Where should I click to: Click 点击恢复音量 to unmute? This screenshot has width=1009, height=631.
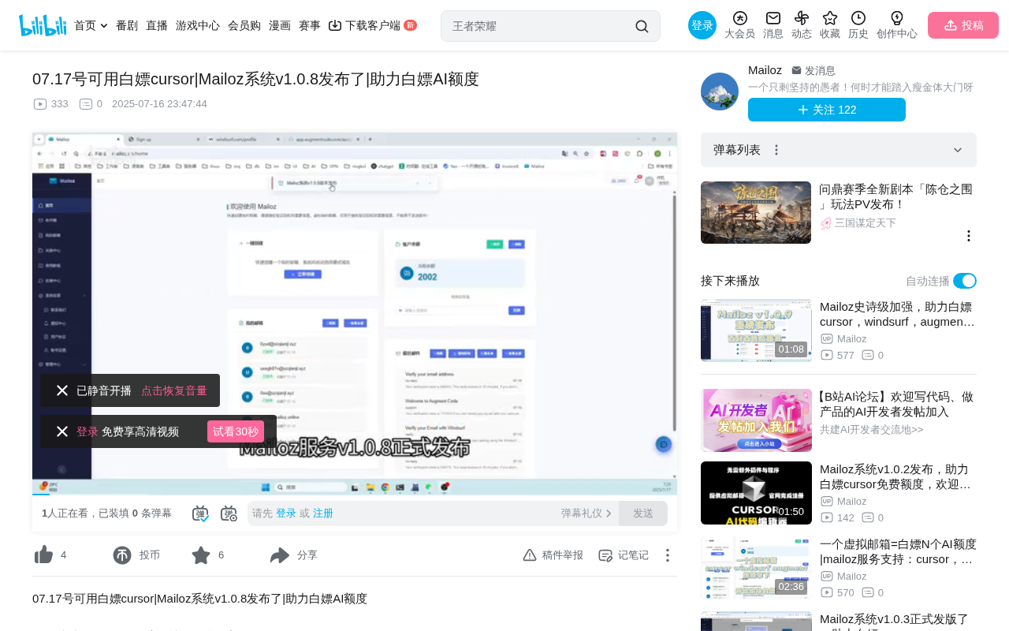tap(174, 390)
